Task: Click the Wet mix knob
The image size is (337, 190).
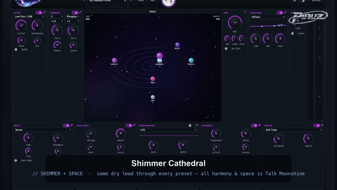Action: pyautogui.click(x=235, y=22)
